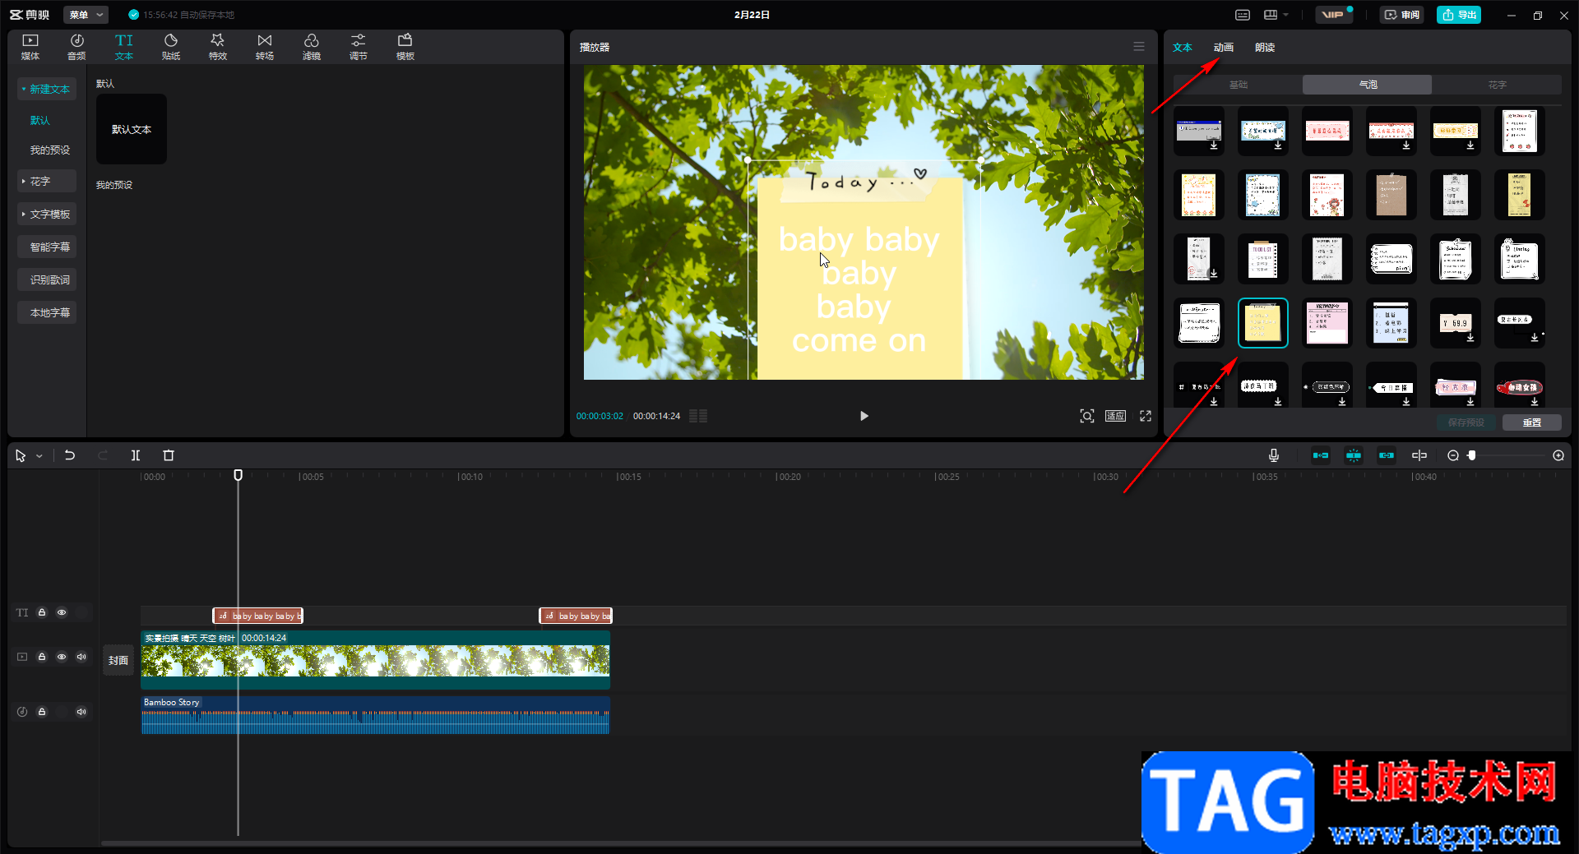Screen dimensions: 1579x854
Task: Hide the video track with eye icon
Action: pyautogui.click(x=62, y=657)
